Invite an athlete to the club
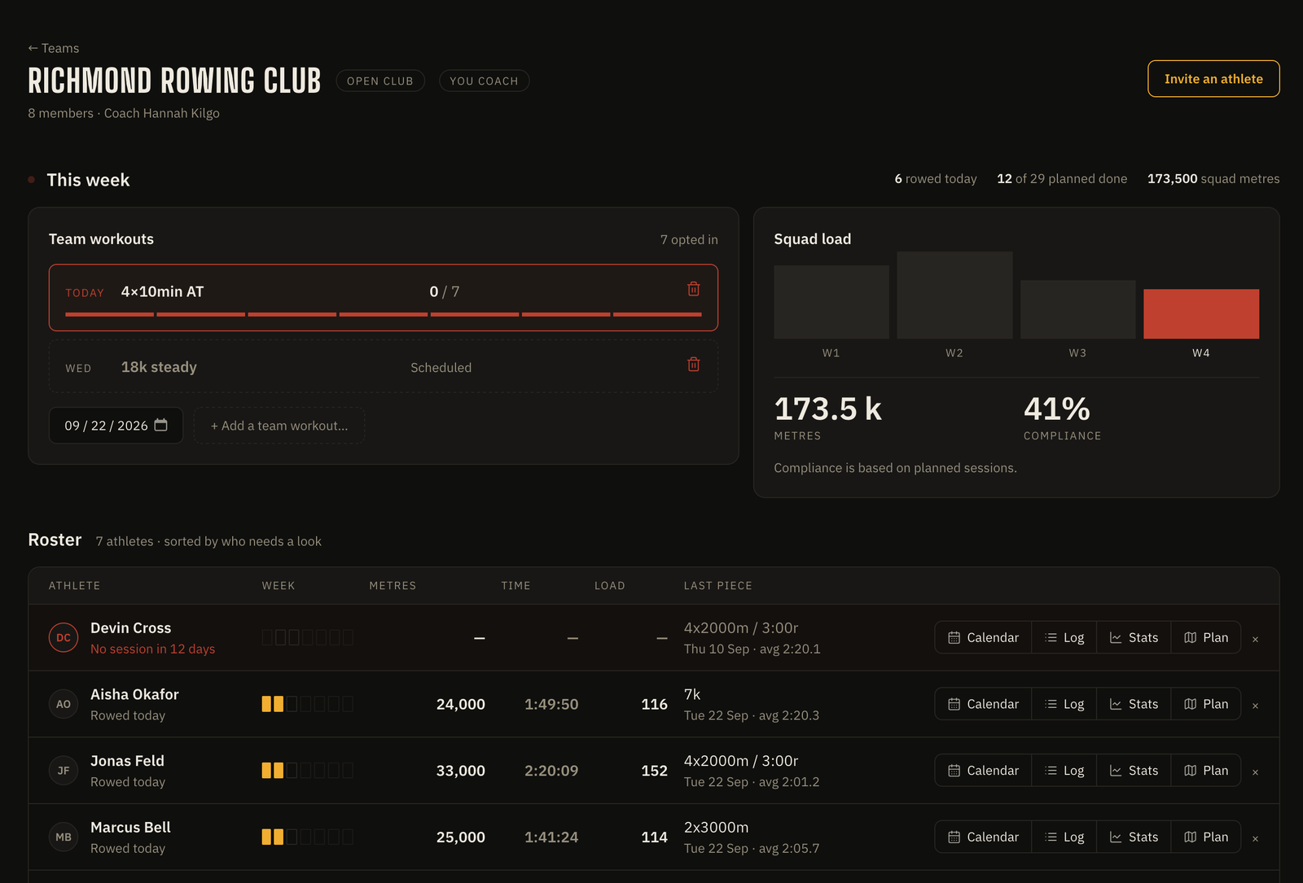Screen dimensions: 1303x883 [x=1213, y=79]
